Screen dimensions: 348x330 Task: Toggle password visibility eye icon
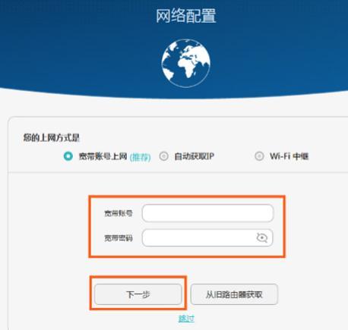262,237
